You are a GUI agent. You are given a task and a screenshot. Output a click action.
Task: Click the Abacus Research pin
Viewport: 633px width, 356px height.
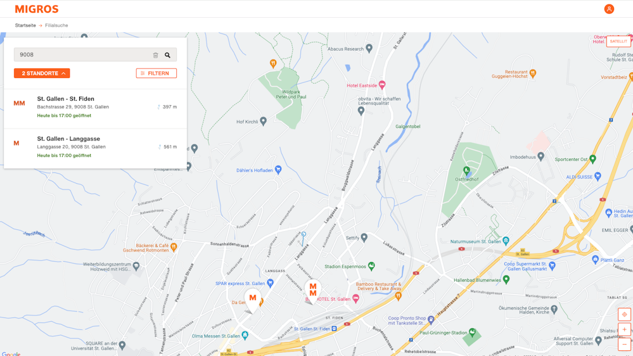(x=369, y=48)
